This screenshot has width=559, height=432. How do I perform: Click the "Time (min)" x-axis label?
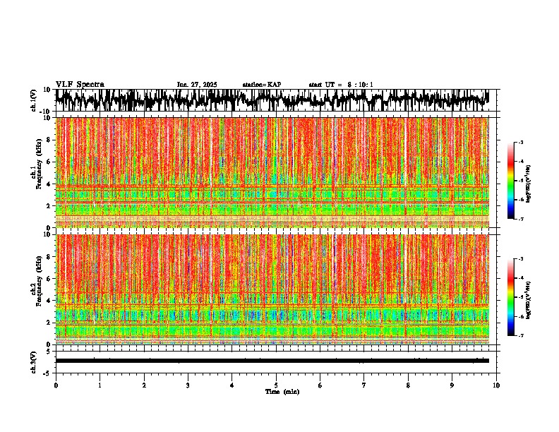click(282, 392)
